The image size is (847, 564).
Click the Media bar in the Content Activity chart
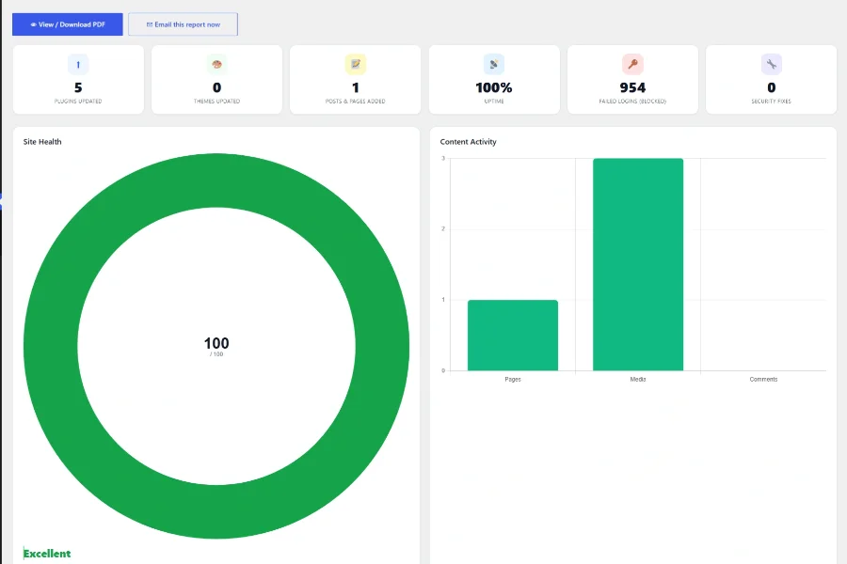(638, 264)
